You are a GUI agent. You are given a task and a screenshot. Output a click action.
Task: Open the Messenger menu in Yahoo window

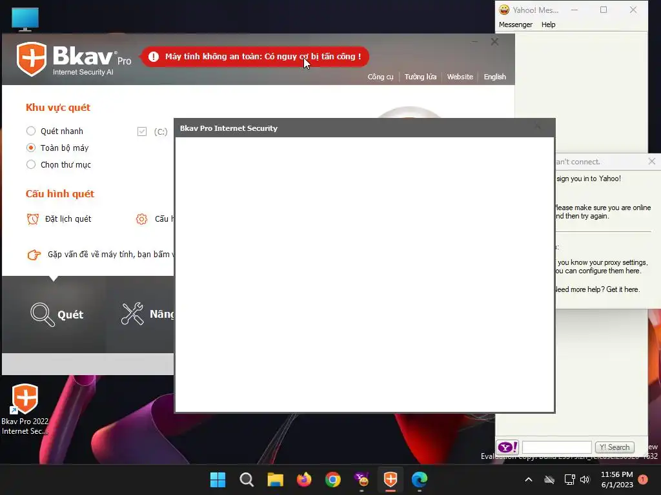click(x=516, y=24)
